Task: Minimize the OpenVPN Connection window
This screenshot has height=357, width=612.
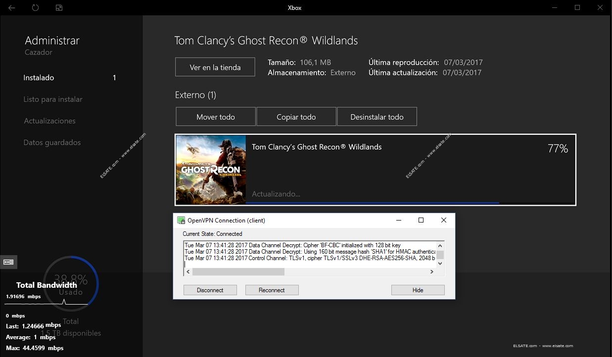Action: coord(398,220)
